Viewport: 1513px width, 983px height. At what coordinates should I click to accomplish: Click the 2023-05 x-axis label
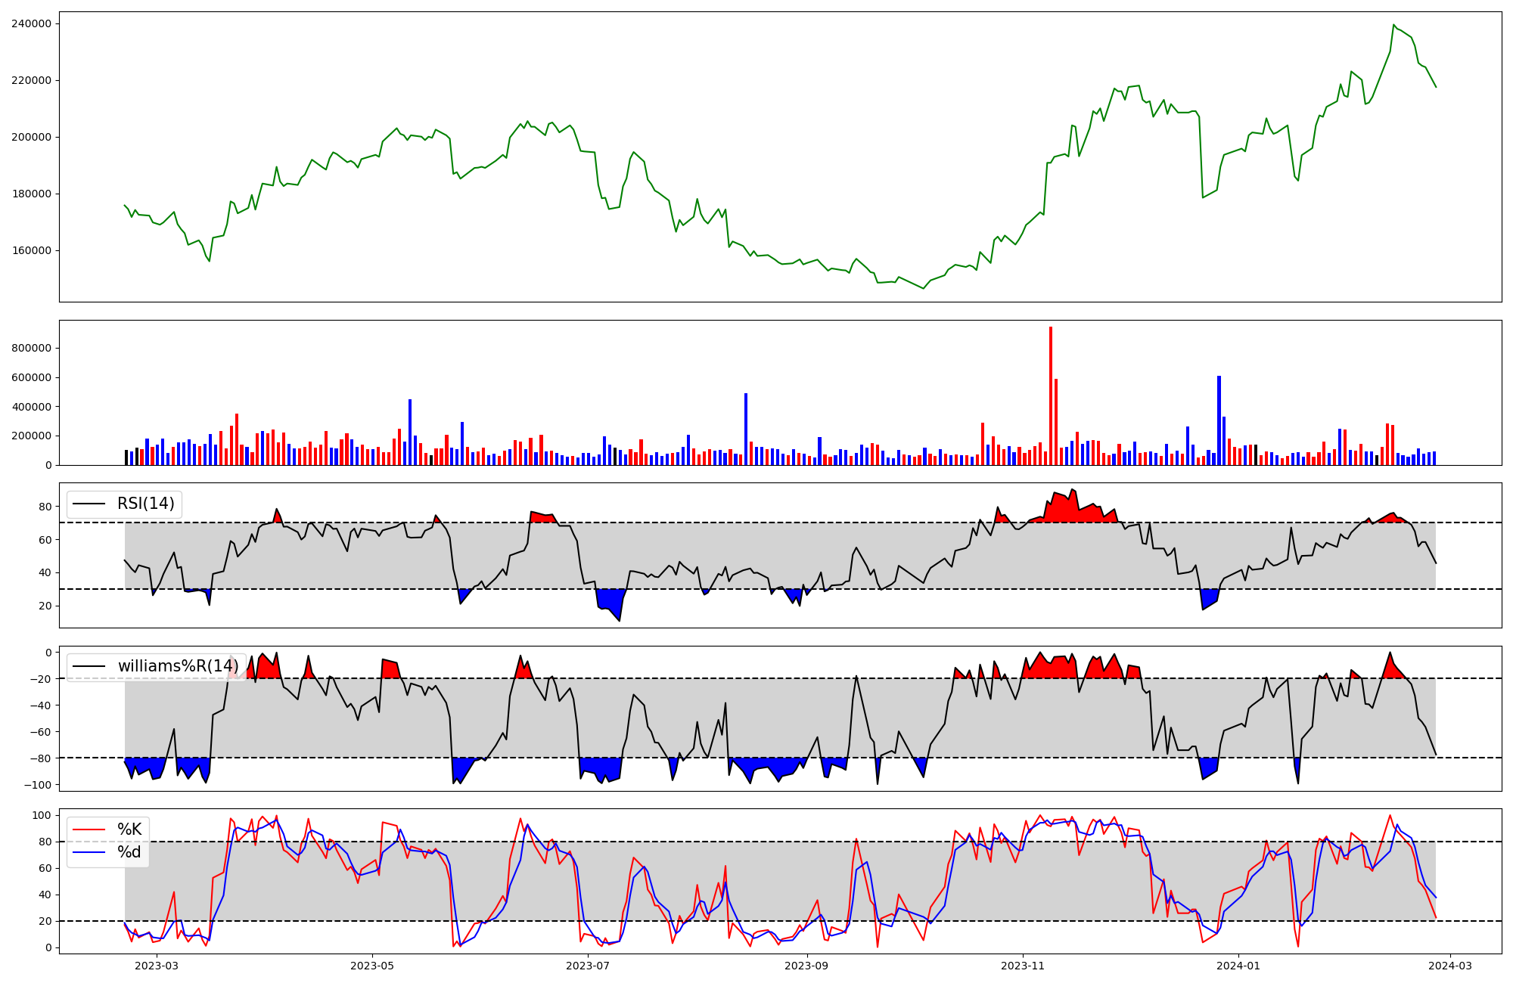click(372, 966)
